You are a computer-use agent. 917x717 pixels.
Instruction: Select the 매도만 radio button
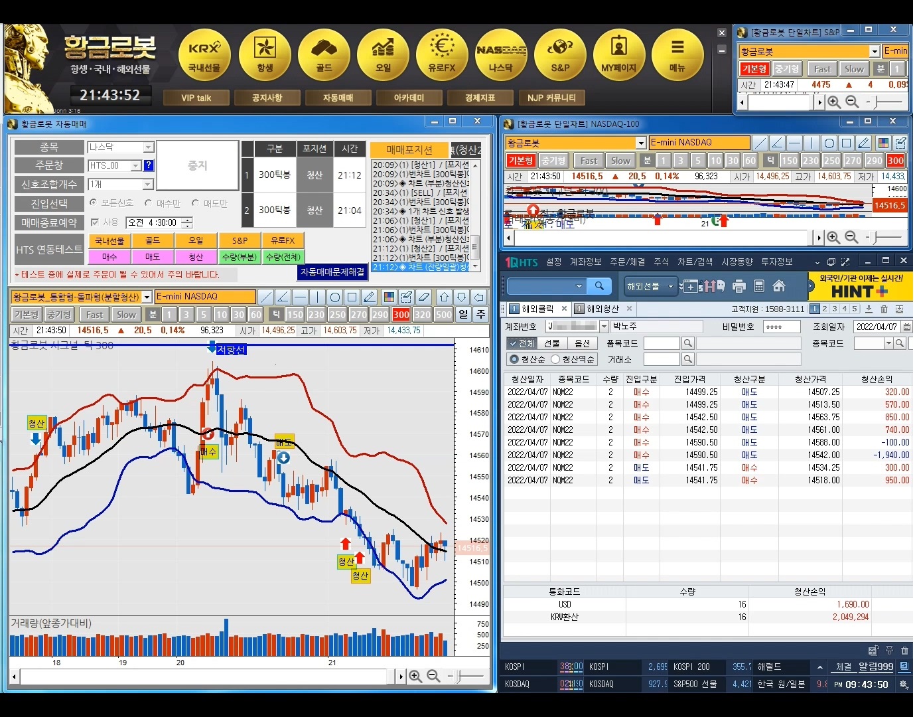click(196, 203)
